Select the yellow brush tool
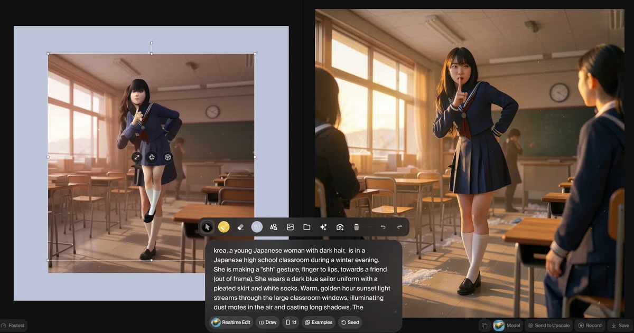This screenshot has height=333, width=634. click(x=223, y=227)
